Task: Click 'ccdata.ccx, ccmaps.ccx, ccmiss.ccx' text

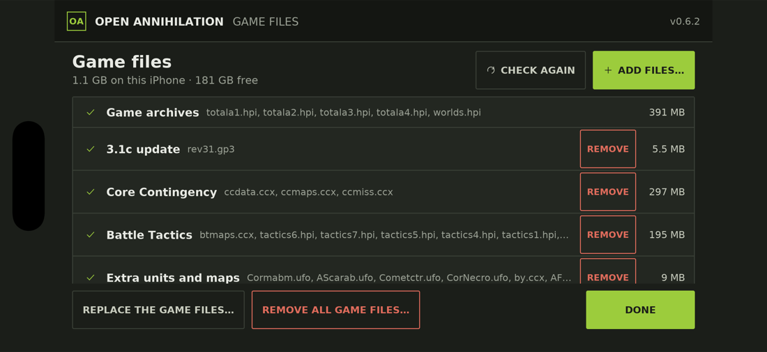Action: pos(309,192)
